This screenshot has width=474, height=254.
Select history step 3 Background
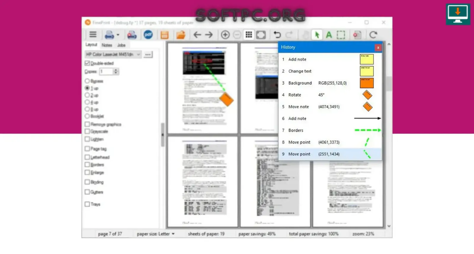(330, 83)
